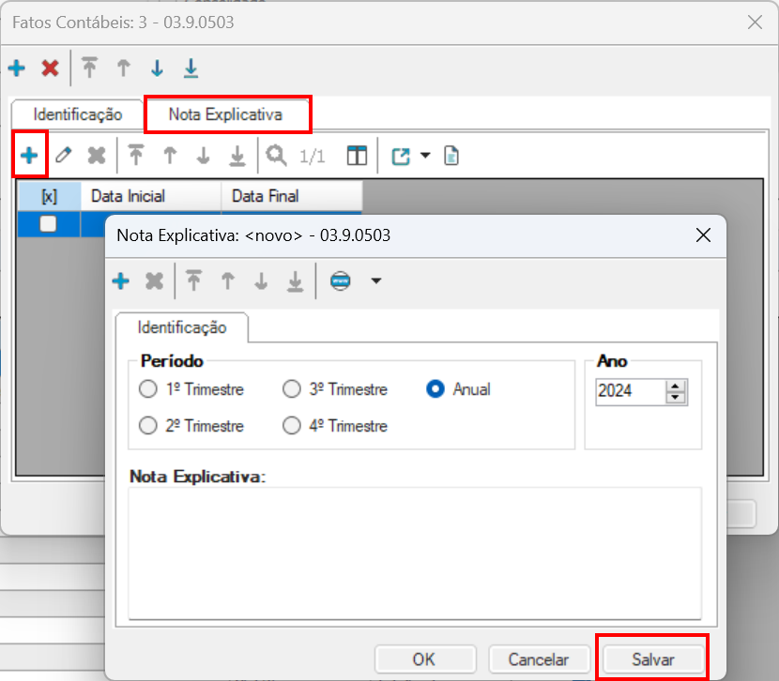Go to next record in Fatos Contábeis top toolbar

coord(157,68)
